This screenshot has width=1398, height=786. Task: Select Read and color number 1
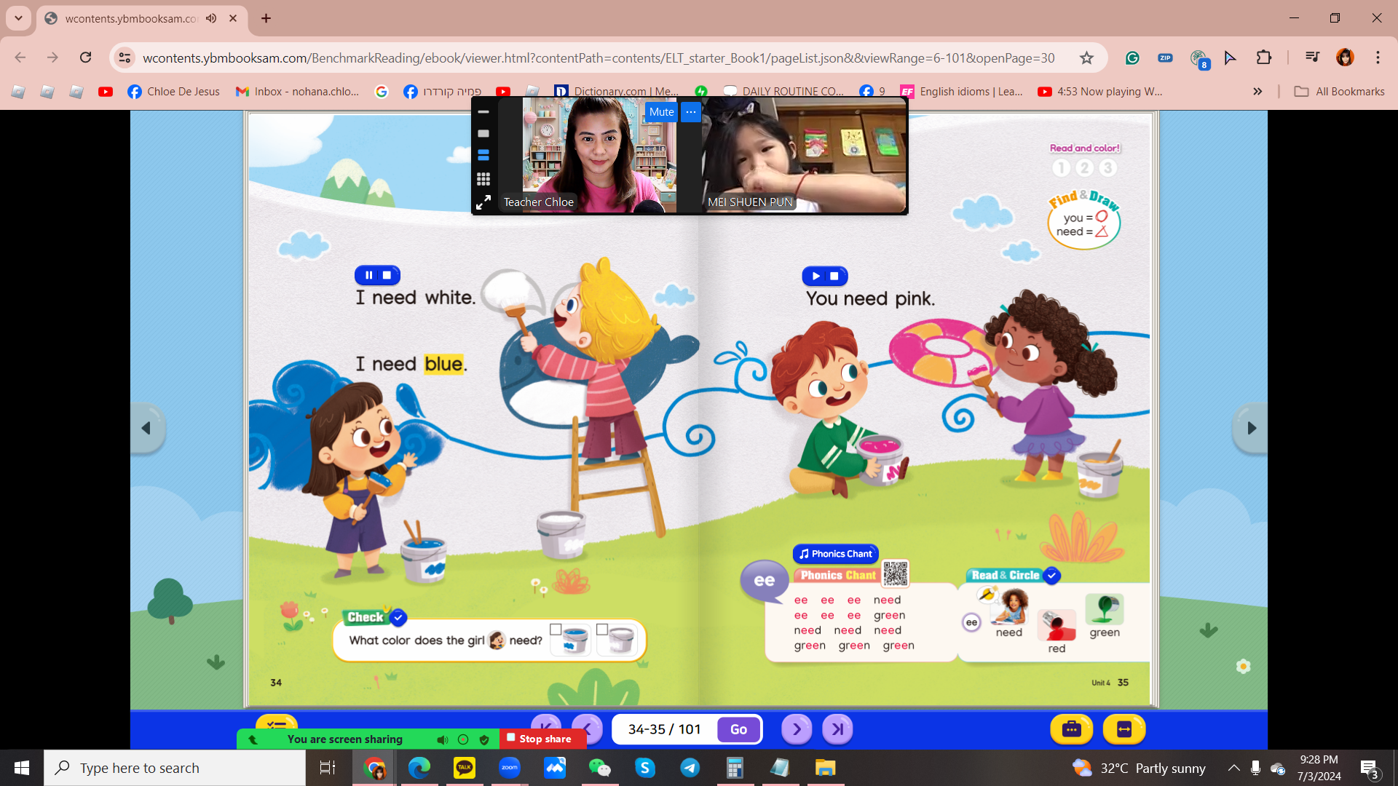[x=1061, y=168]
